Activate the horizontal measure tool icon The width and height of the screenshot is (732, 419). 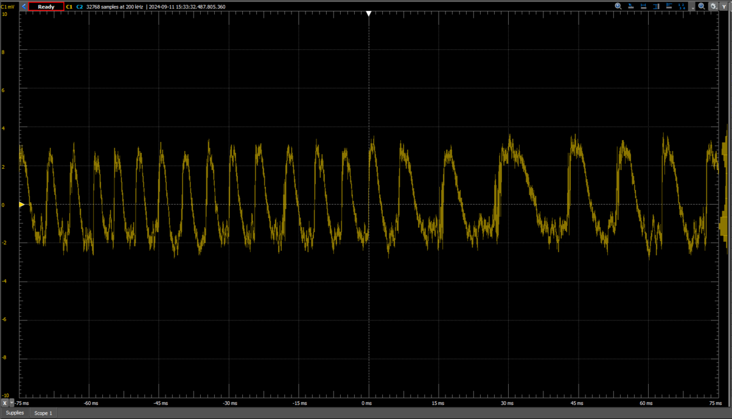(x=644, y=6)
